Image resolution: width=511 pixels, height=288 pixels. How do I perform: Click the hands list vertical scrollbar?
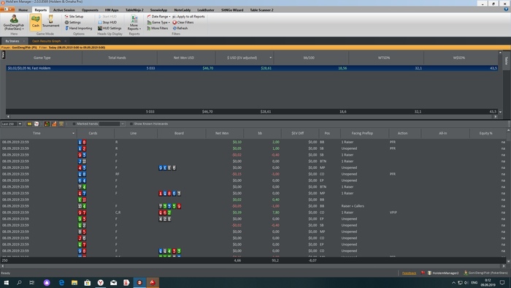[x=509, y=196]
